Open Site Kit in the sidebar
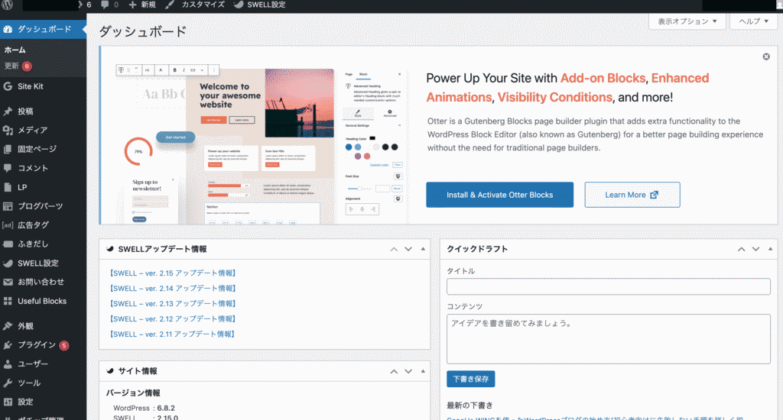The width and height of the screenshot is (783, 420). pos(31,86)
